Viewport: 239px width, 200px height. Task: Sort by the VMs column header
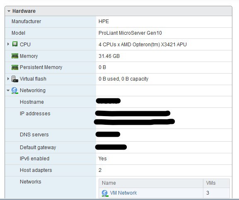216,183
